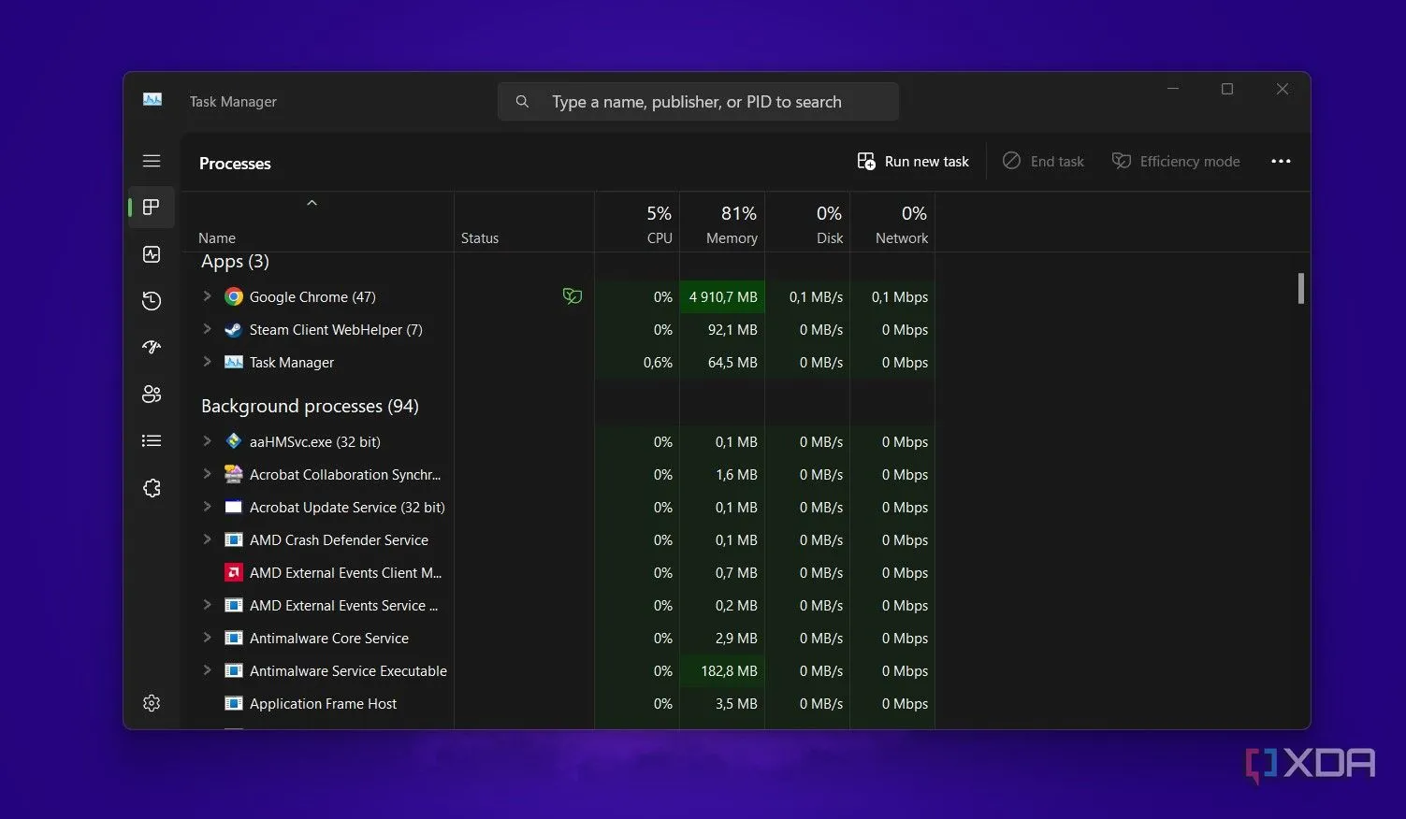
Task: Select the Application Frame Host row name
Action: coord(323,703)
